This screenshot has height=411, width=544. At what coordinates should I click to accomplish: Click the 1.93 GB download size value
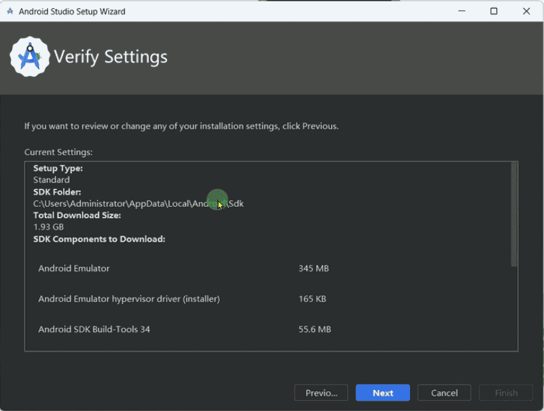point(48,227)
